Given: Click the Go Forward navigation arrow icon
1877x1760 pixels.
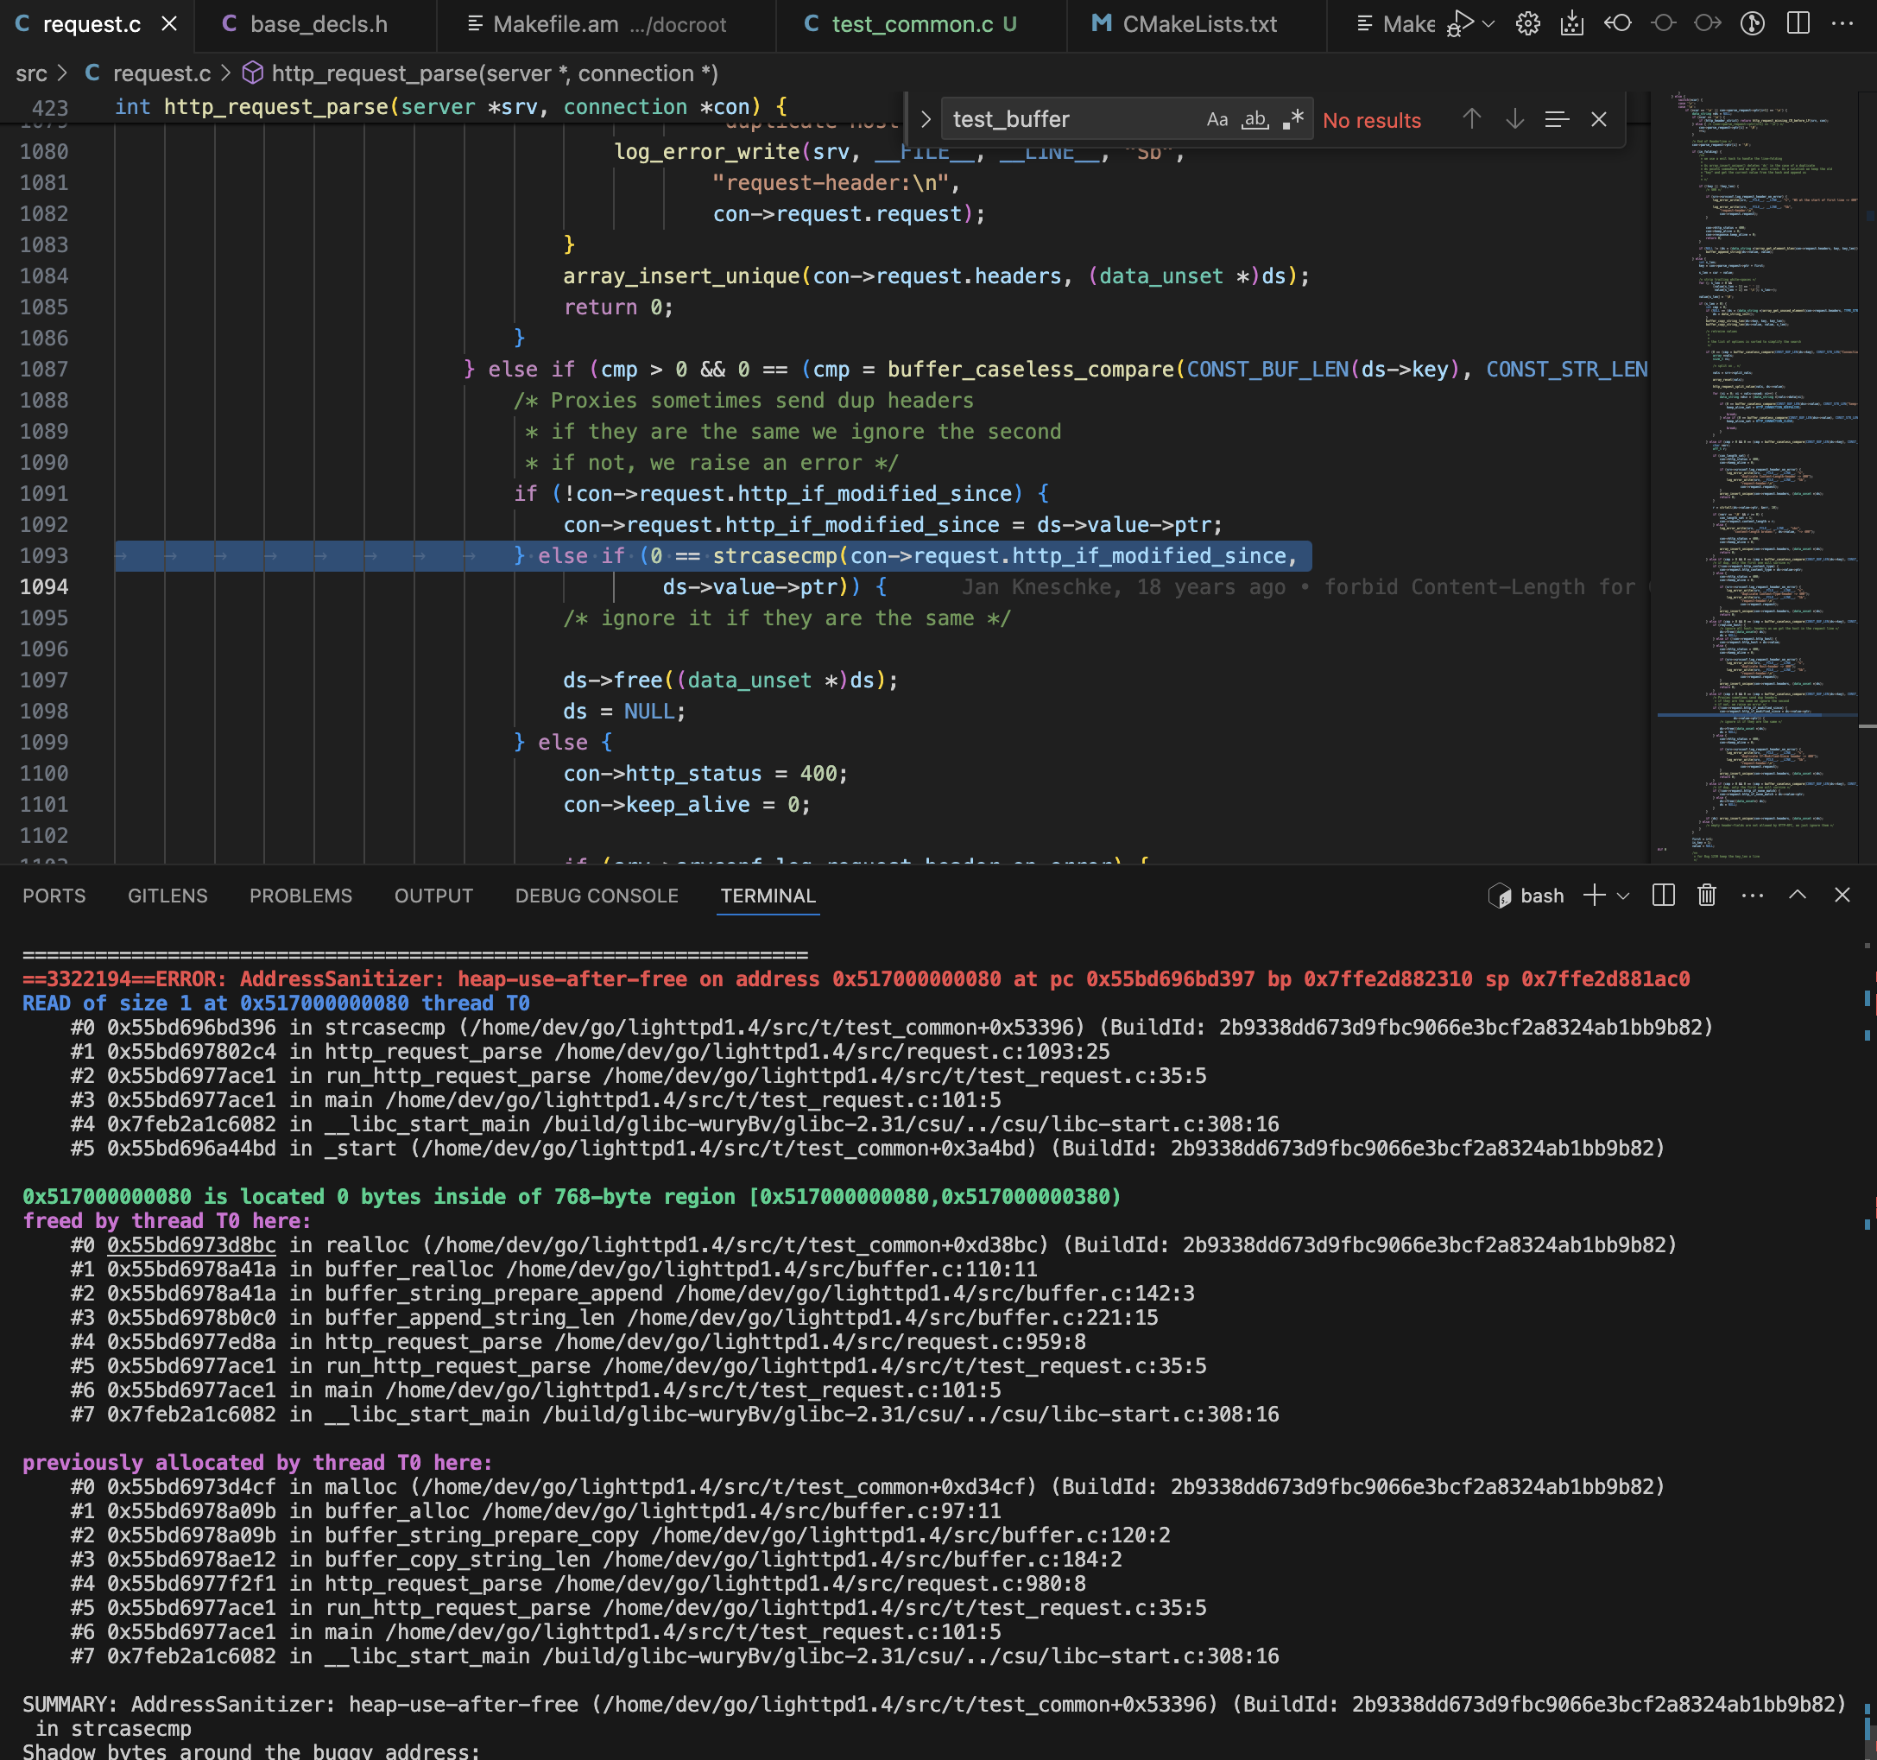Looking at the screenshot, I should [x=1709, y=23].
